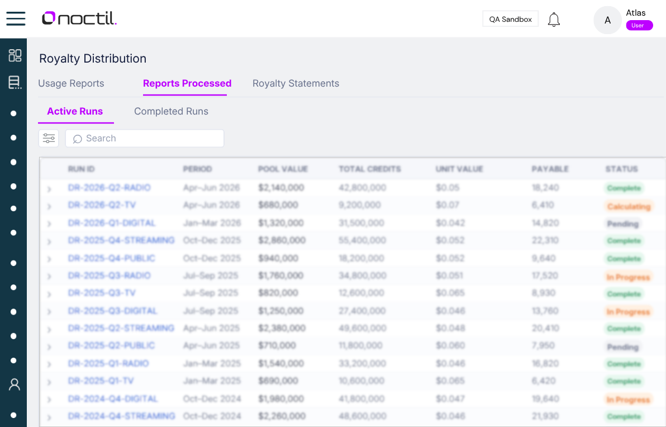Image resolution: width=666 pixels, height=427 pixels.
Task: Click the PERIOD column header
Action: [x=197, y=169]
